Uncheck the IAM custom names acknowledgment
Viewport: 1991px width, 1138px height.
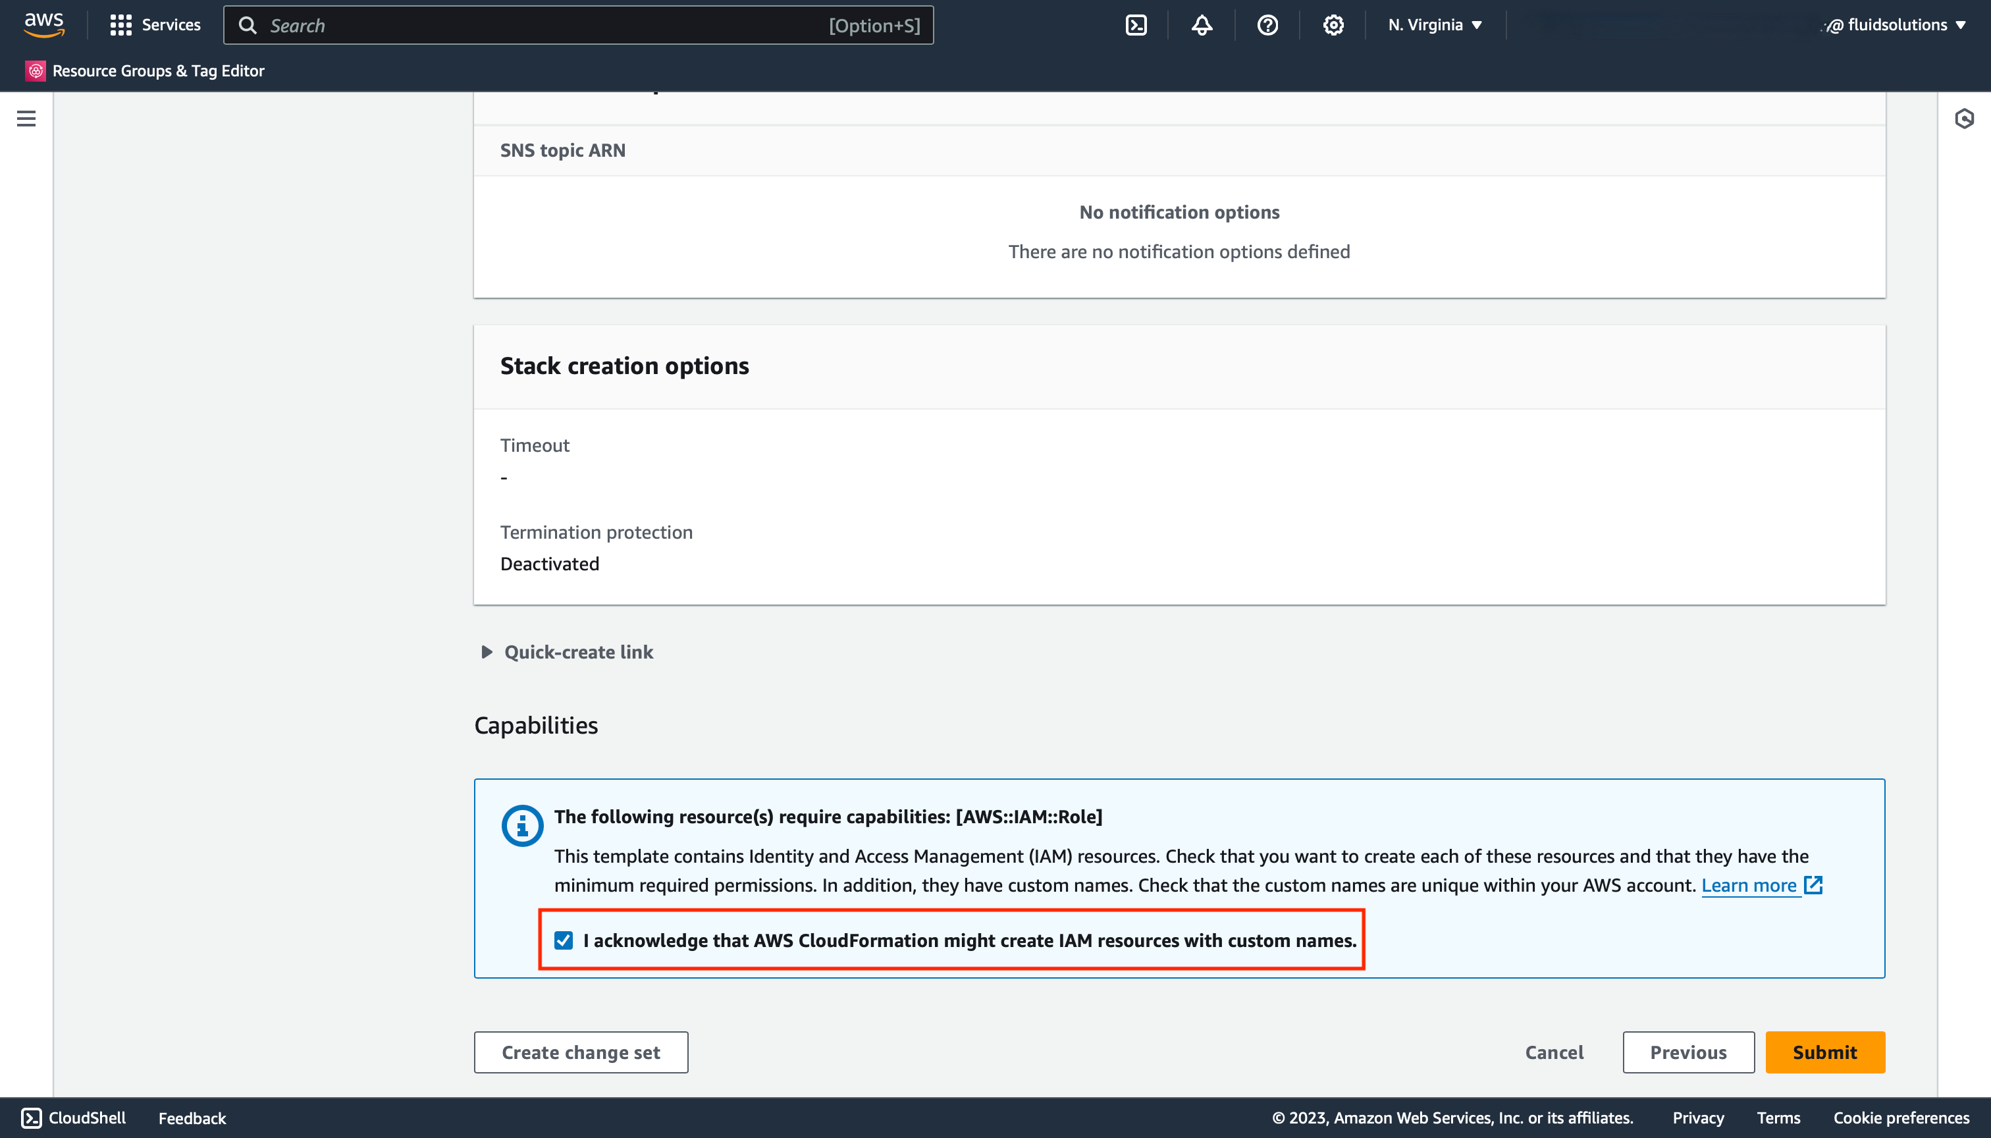pyautogui.click(x=564, y=940)
